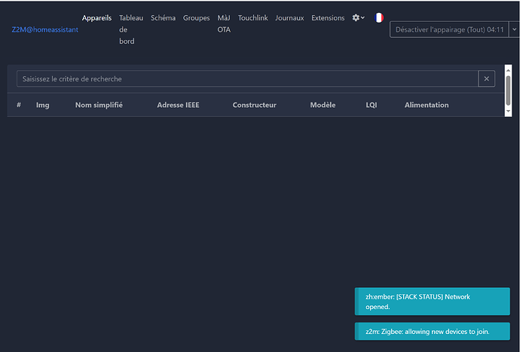
Task: Open the Groupes page
Action: pos(197,18)
